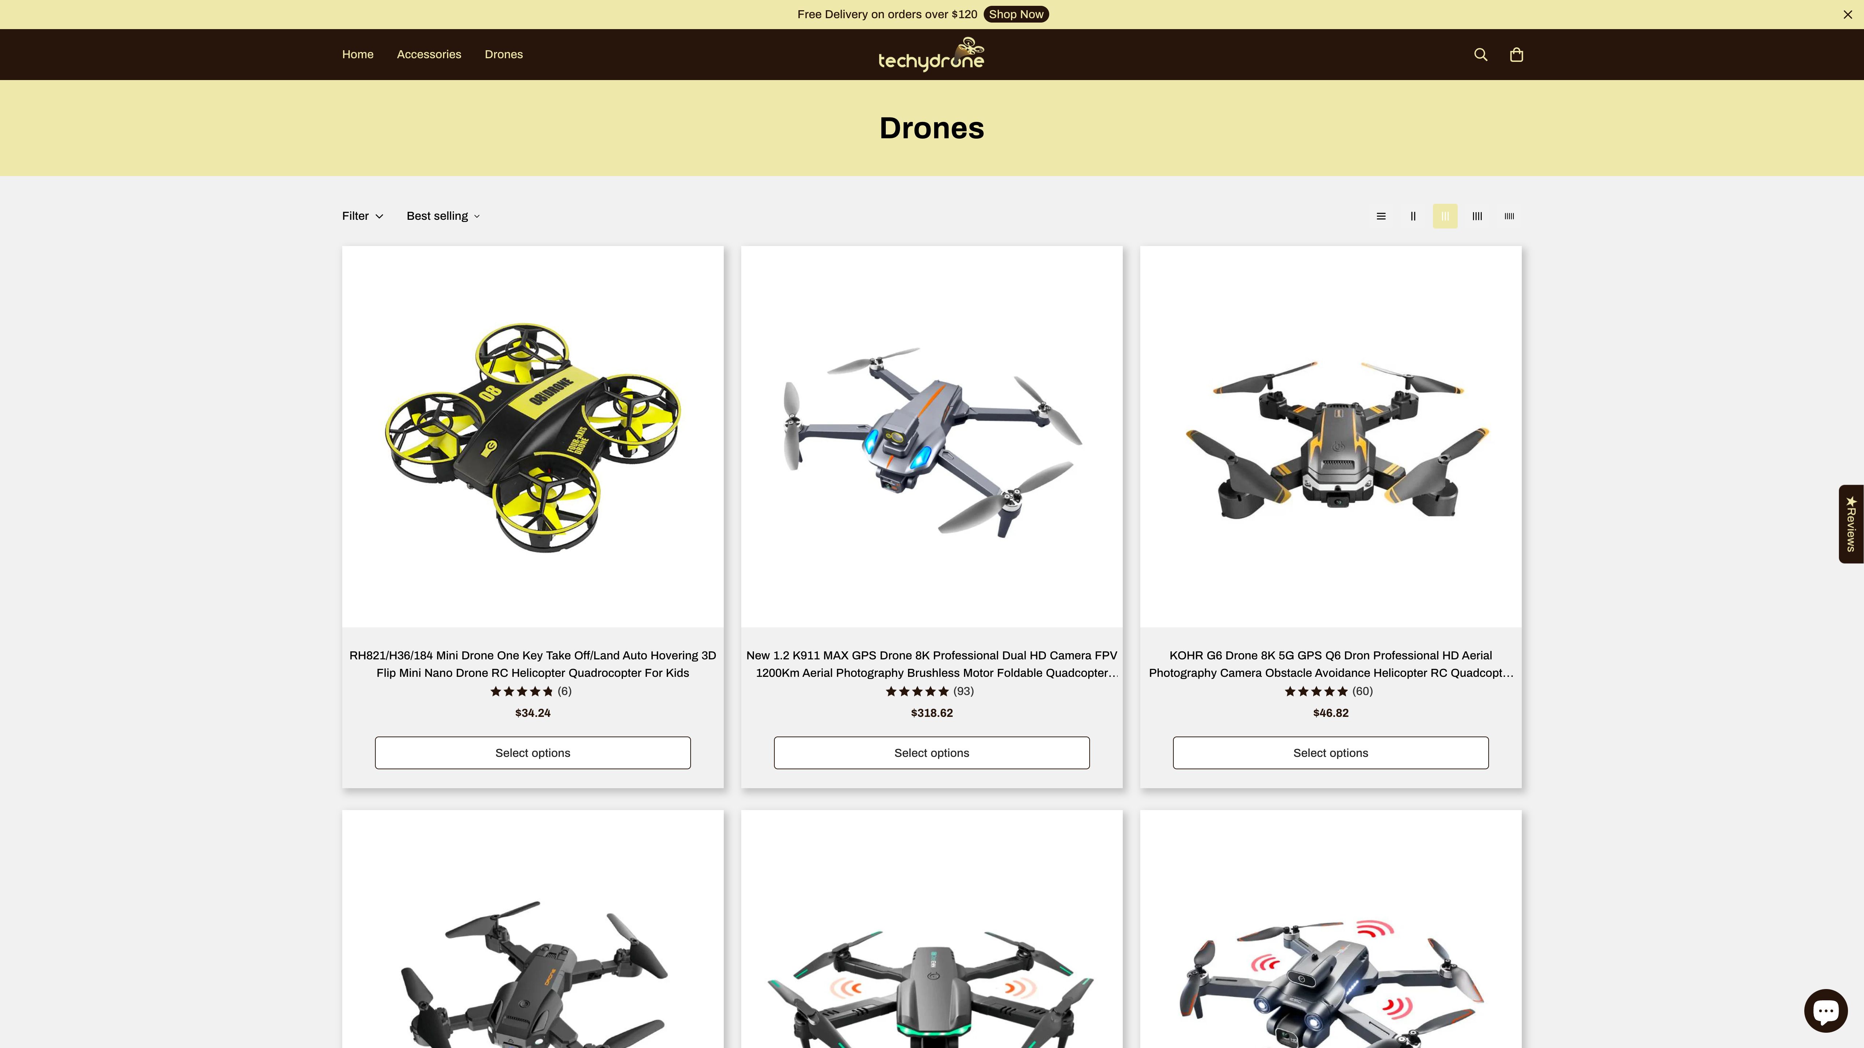This screenshot has width=1864, height=1048.
Task: Close the free delivery announcement bar
Action: (1847, 15)
